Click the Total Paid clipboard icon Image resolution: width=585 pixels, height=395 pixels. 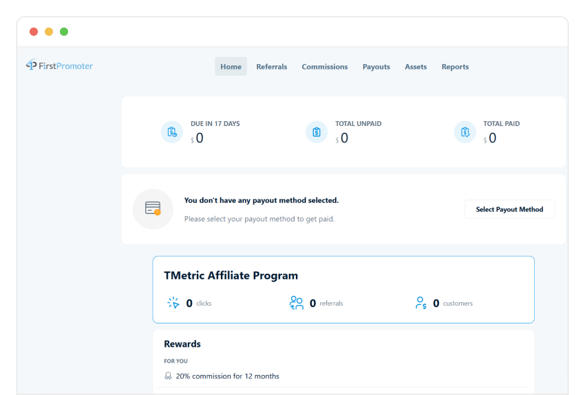point(465,132)
